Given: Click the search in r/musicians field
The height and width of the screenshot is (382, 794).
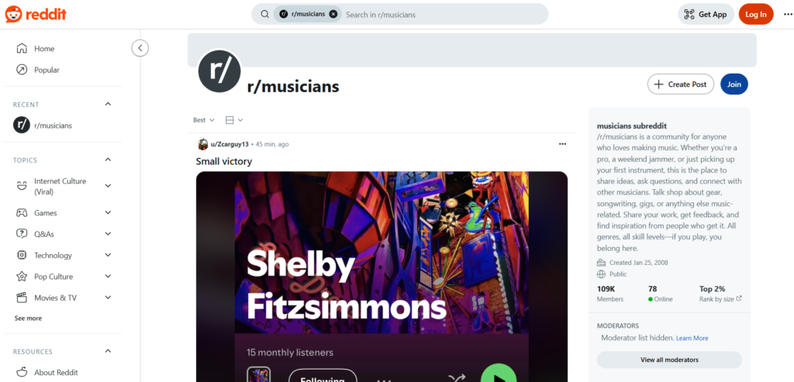Looking at the screenshot, I should pos(442,14).
